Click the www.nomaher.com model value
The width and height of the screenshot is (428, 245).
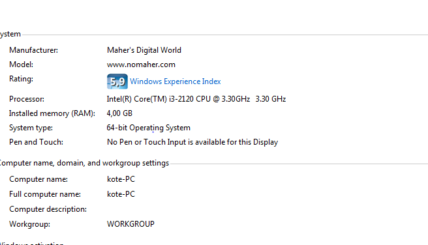(x=141, y=65)
